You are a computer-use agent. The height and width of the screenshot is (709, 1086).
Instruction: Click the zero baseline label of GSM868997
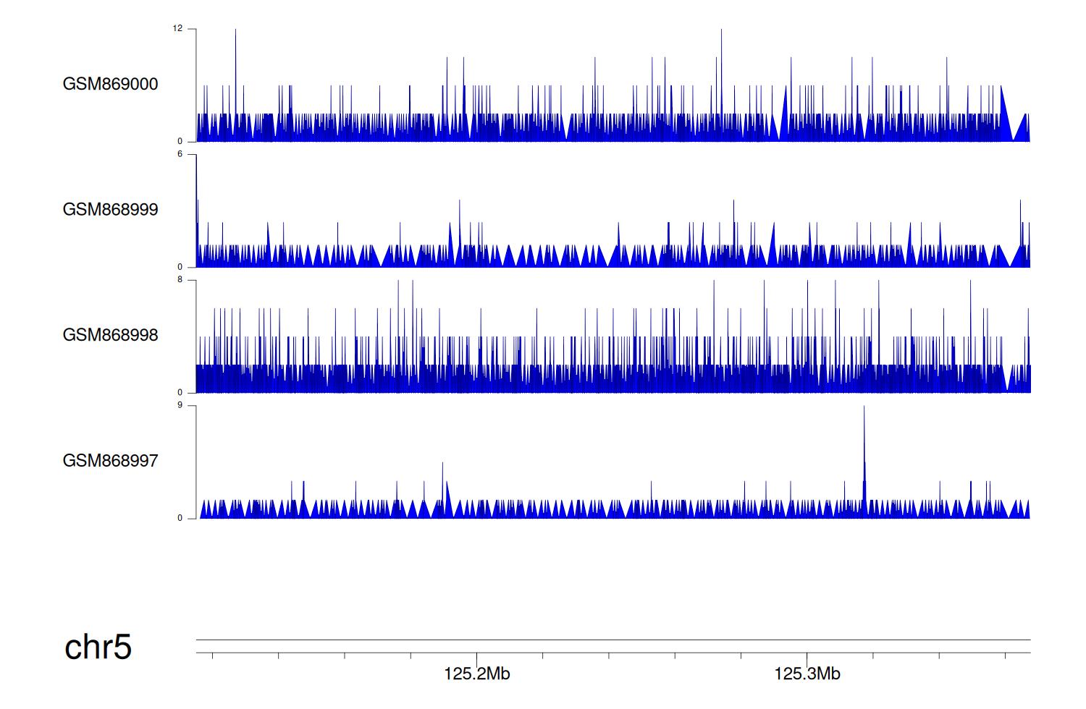click(180, 518)
